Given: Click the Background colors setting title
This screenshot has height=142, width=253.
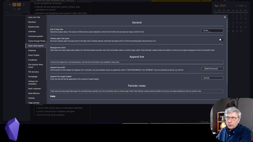Looking at the screenshot, I should (58, 48).
